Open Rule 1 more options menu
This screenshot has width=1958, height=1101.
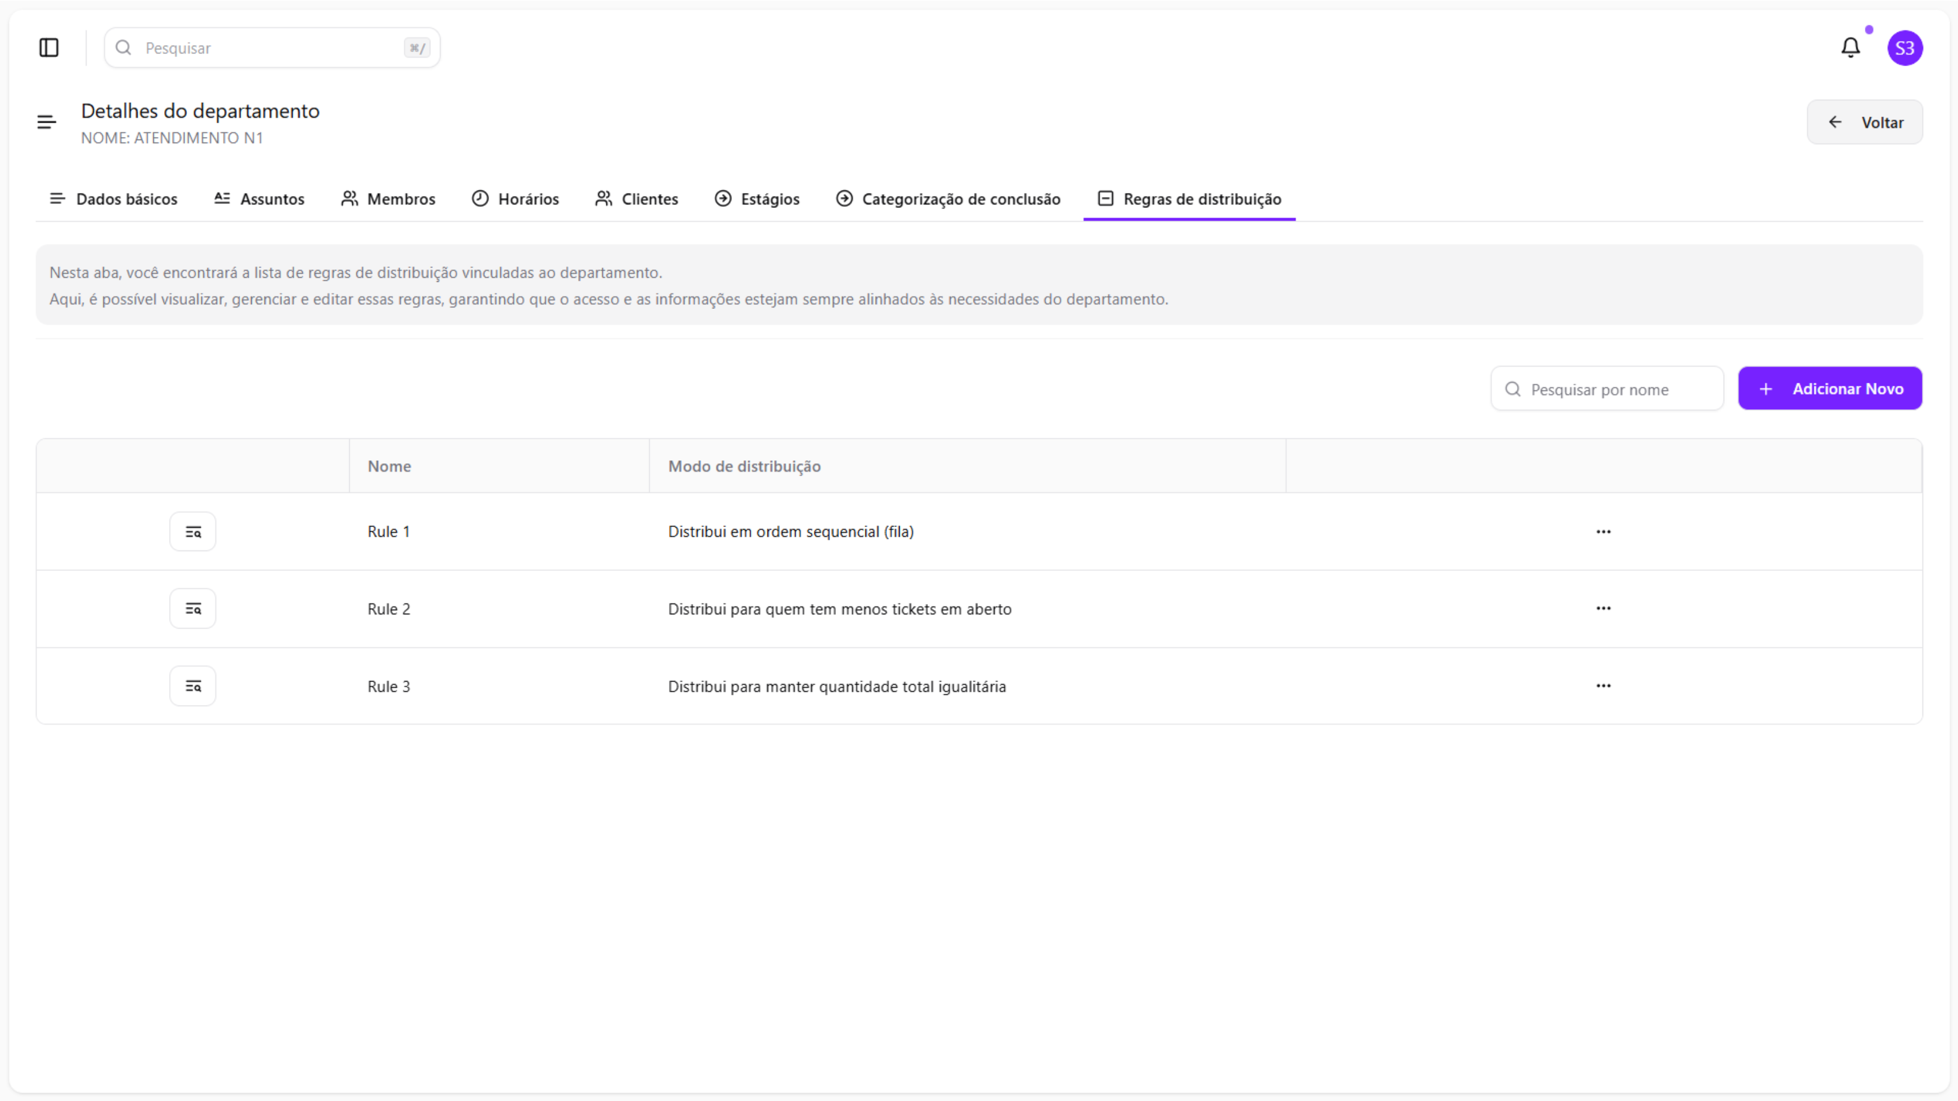click(1603, 532)
